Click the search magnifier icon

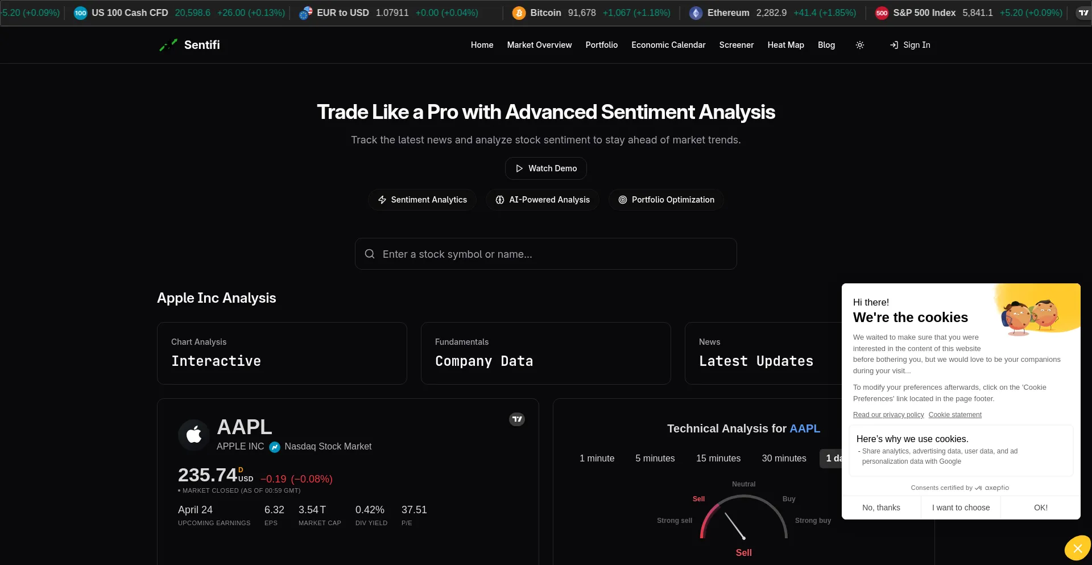point(370,254)
